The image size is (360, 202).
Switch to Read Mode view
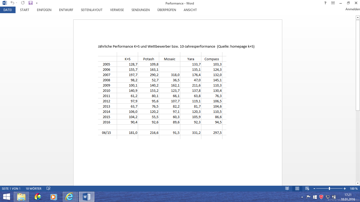coord(287,189)
